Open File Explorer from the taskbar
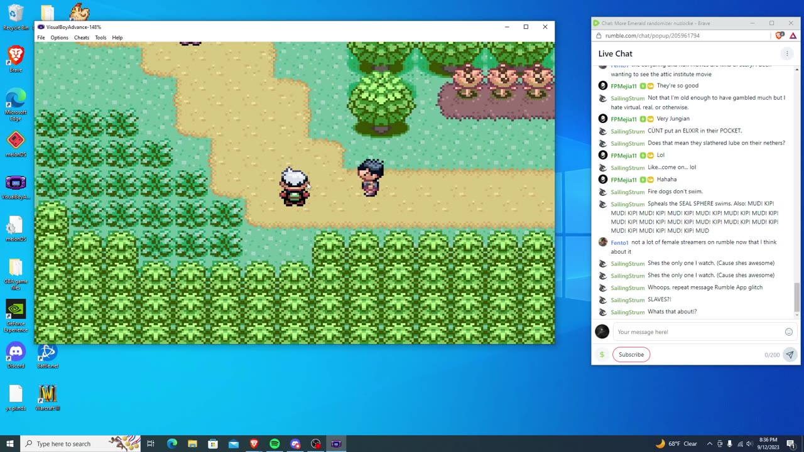The image size is (804, 452). pos(192,444)
